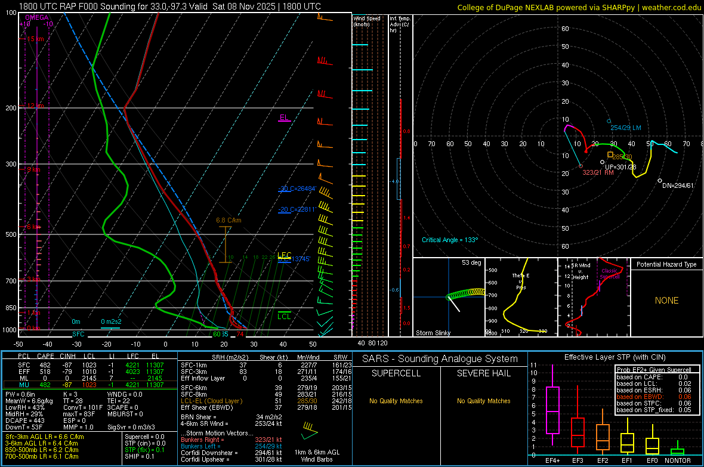
Task: Select the 6.8 C/km lapse rate label
Action: 229,220
